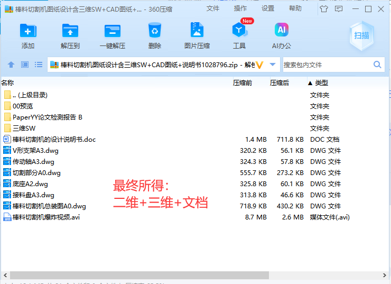Viewport: 391px width, 284px height.
Task: Click the 00预览 folder icon
Action: 7,106
